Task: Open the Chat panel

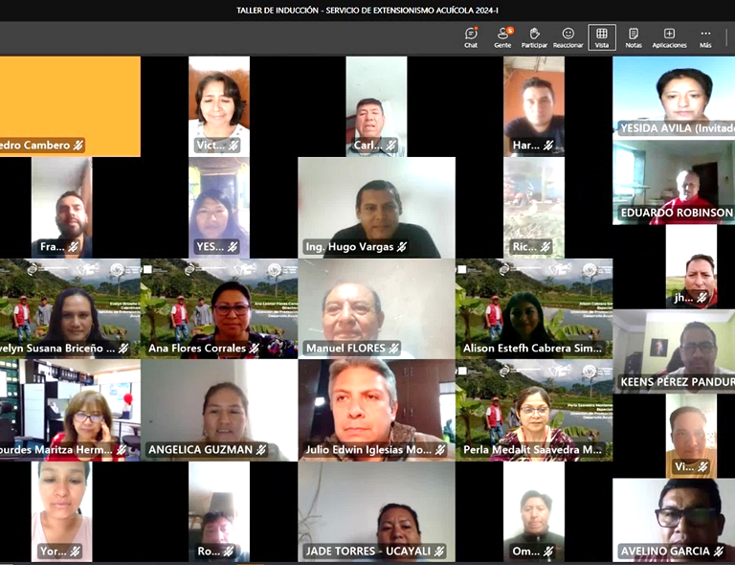Action: click(x=471, y=37)
